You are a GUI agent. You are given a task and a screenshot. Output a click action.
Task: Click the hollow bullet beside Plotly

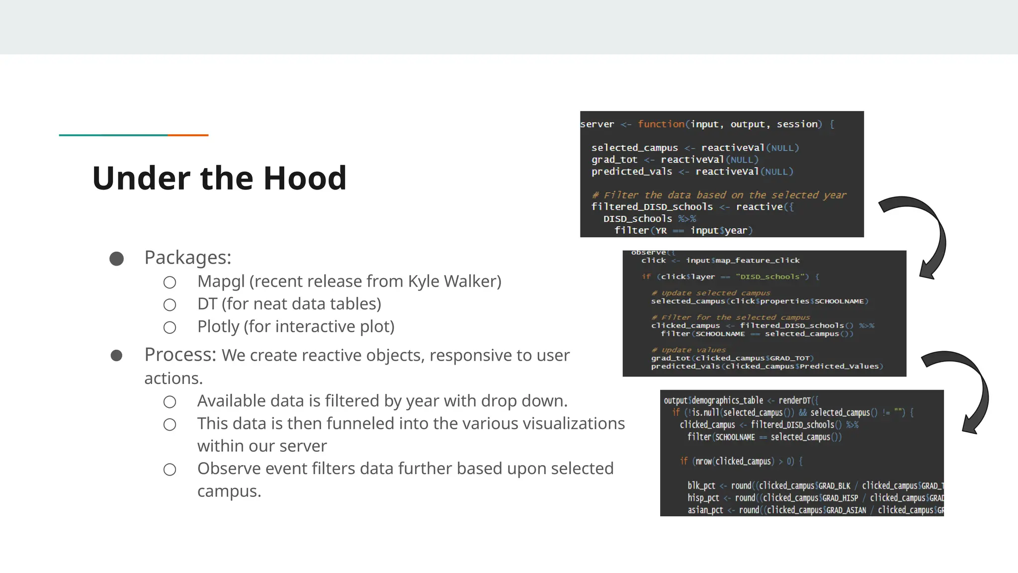tap(170, 327)
